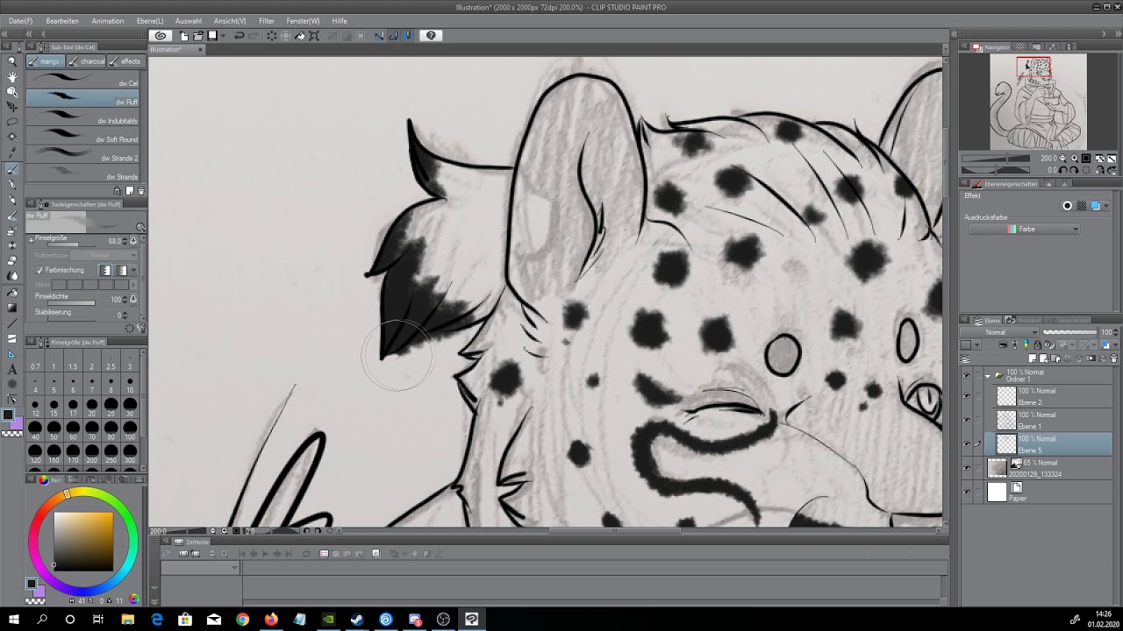
Task: Open CLIP STUDIO launcher icon
Action: [160, 36]
